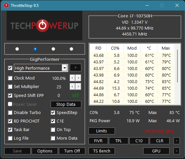Image resolution: width=185 pixels, height=159 pixels.
Task: Click the Turn Off button
Action: (72, 151)
